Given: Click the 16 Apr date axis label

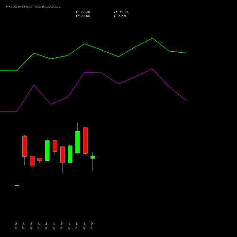Looking at the screenshot, I should click(16, 226).
